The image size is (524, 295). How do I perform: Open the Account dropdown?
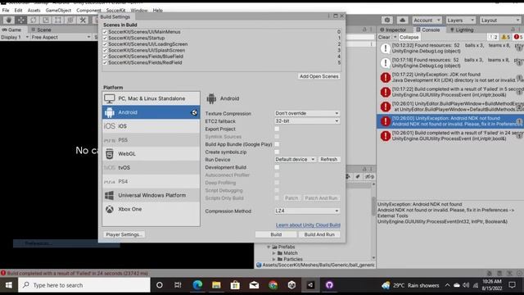click(x=427, y=20)
